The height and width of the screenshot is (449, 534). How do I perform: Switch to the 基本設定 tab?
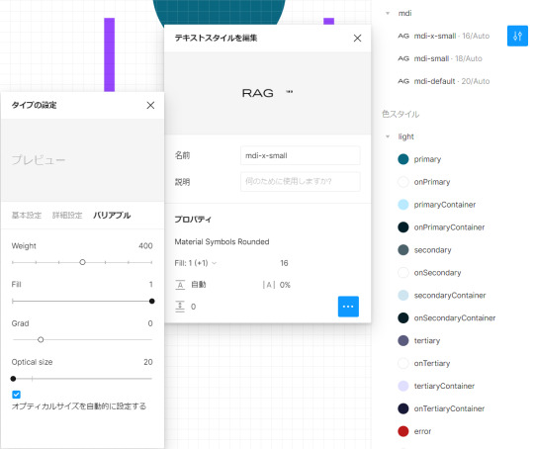click(27, 215)
